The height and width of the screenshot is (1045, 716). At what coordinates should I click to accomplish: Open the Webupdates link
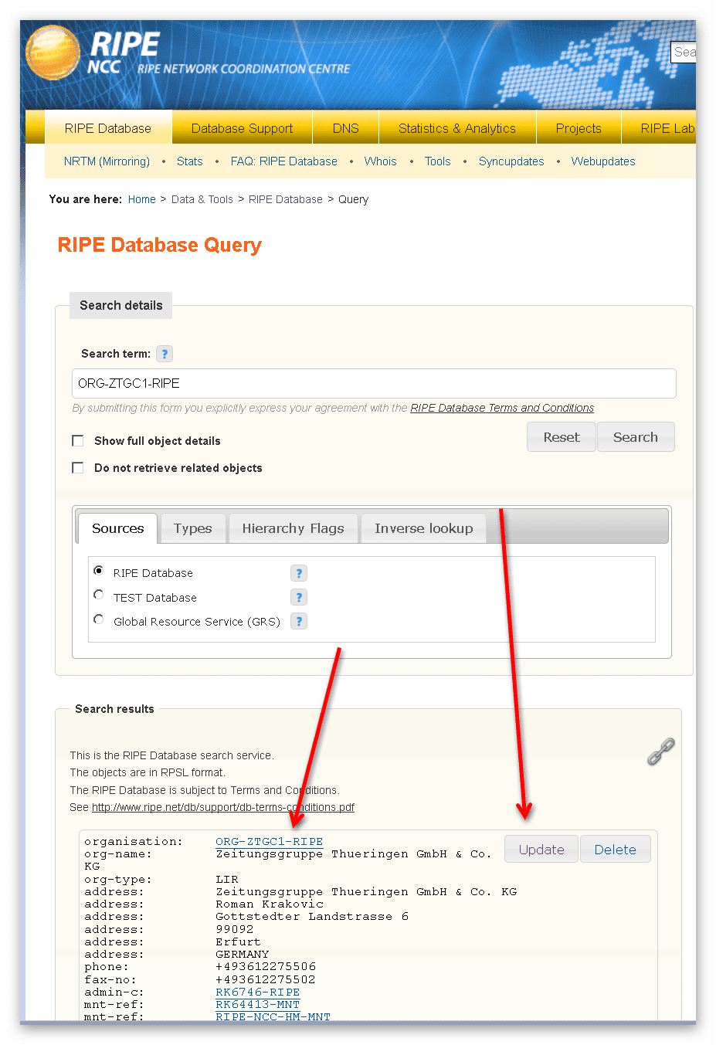tap(603, 161)
